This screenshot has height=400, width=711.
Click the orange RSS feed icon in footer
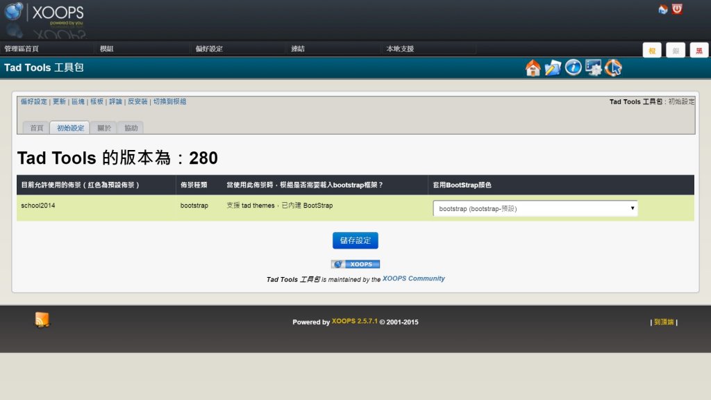pyautogui.click(x=42, y=319)
